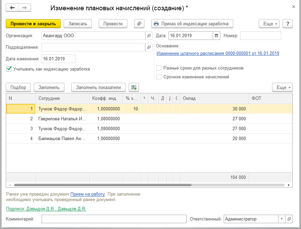Click the Дата изменения field
This screenshot has width=301, height=229.
[59, 59]
